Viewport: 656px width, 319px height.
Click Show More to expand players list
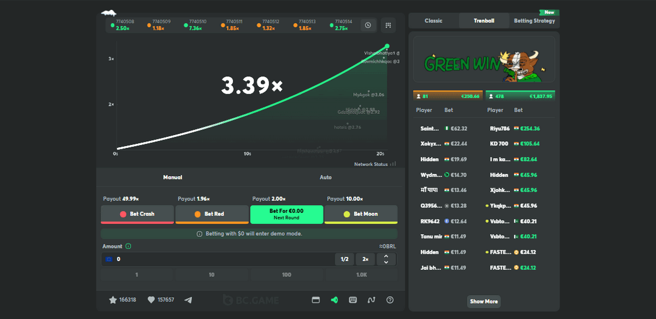pos(484,301)
